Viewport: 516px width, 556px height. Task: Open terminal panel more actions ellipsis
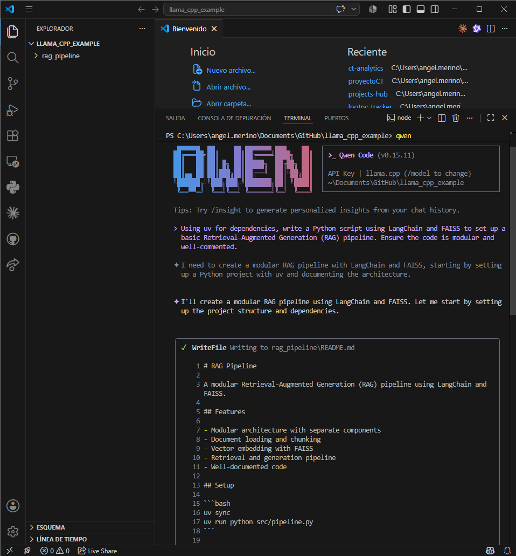(x=470, y=118)
